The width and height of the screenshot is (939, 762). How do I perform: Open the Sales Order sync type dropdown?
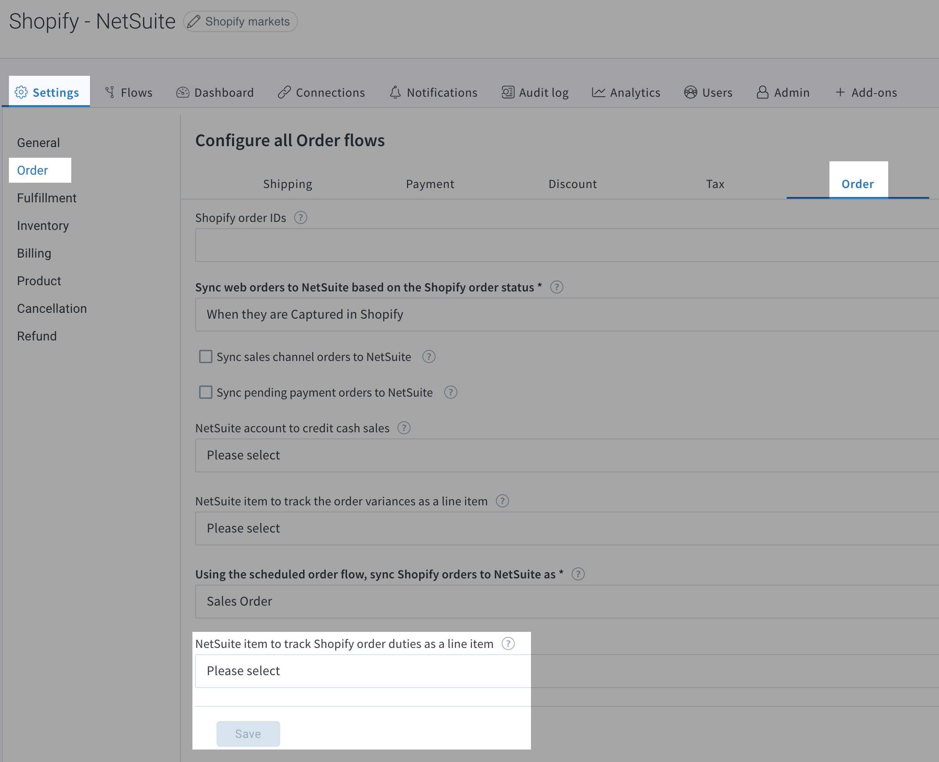[567, 602]
